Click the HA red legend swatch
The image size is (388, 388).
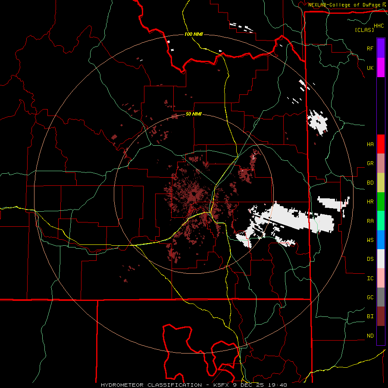pos(381,144)
